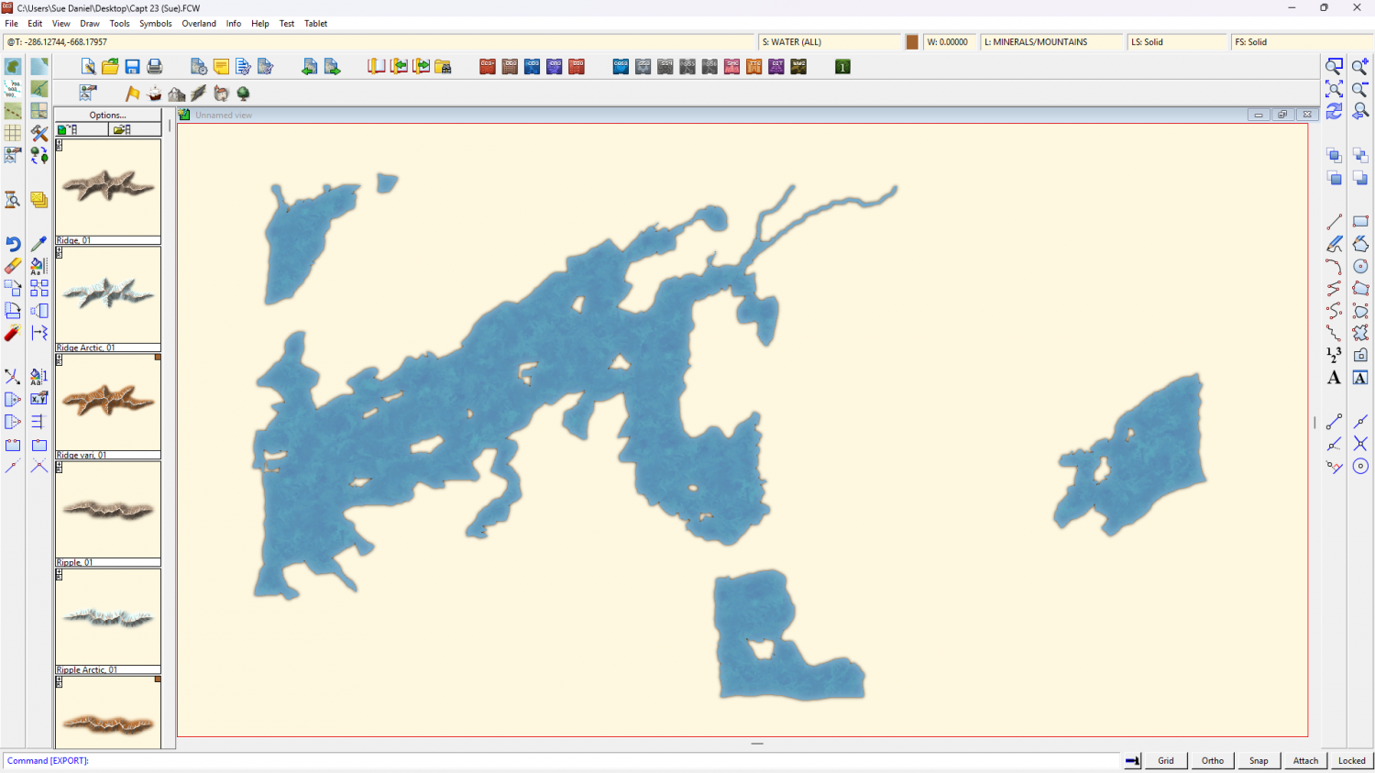
Task: Click the brown current color swatch
Action: (x=912, y=42)
